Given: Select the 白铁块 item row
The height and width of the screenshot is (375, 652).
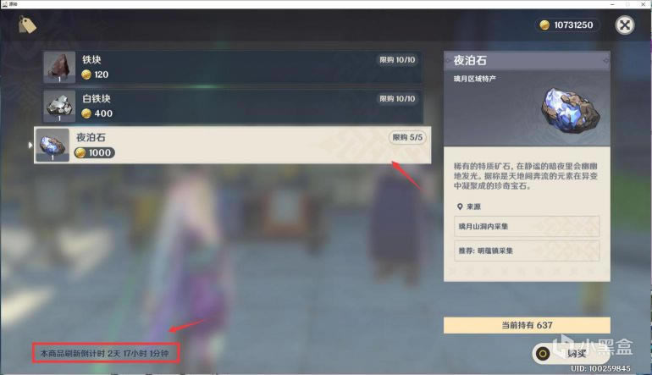Looking at the screenshot, I should [232, 106].
